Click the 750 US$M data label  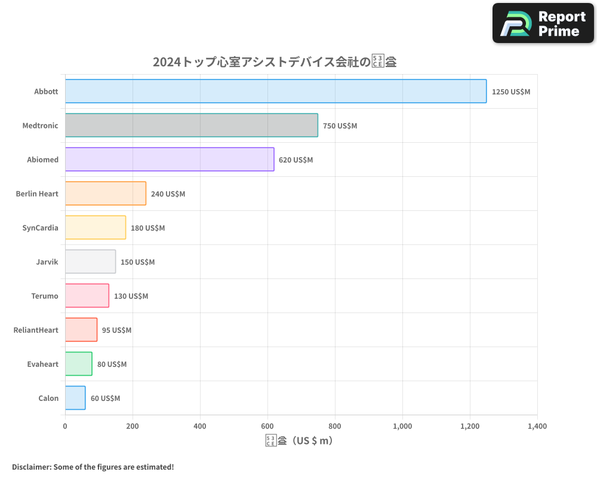pyautogui.click(x=340, y=126)
